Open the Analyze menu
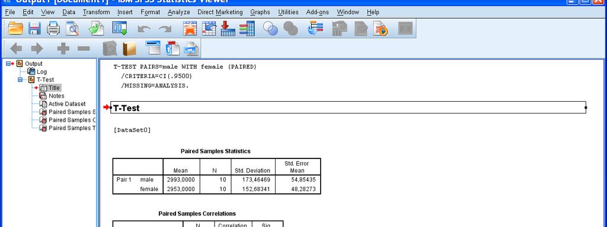The width and height of the screenshot is (607, 227). pyautogui.click(x=179, y=12)
